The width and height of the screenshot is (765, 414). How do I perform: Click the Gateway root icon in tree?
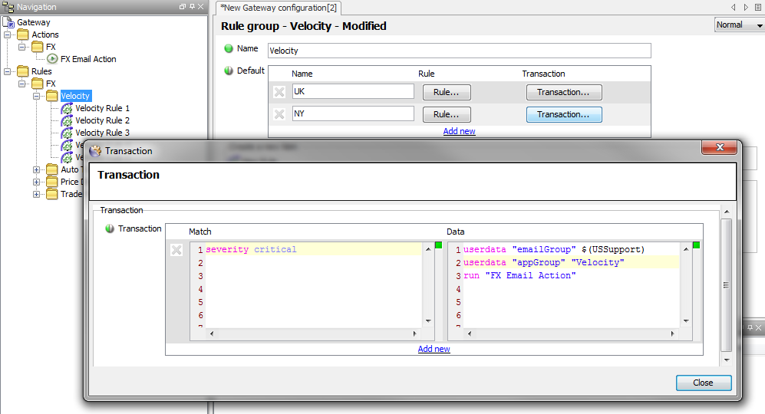[8, 22]
